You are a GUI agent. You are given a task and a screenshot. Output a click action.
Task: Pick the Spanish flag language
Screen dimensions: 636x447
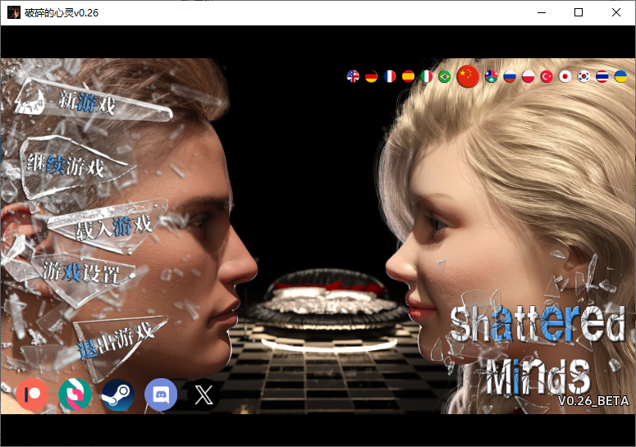tap(408, 76)
